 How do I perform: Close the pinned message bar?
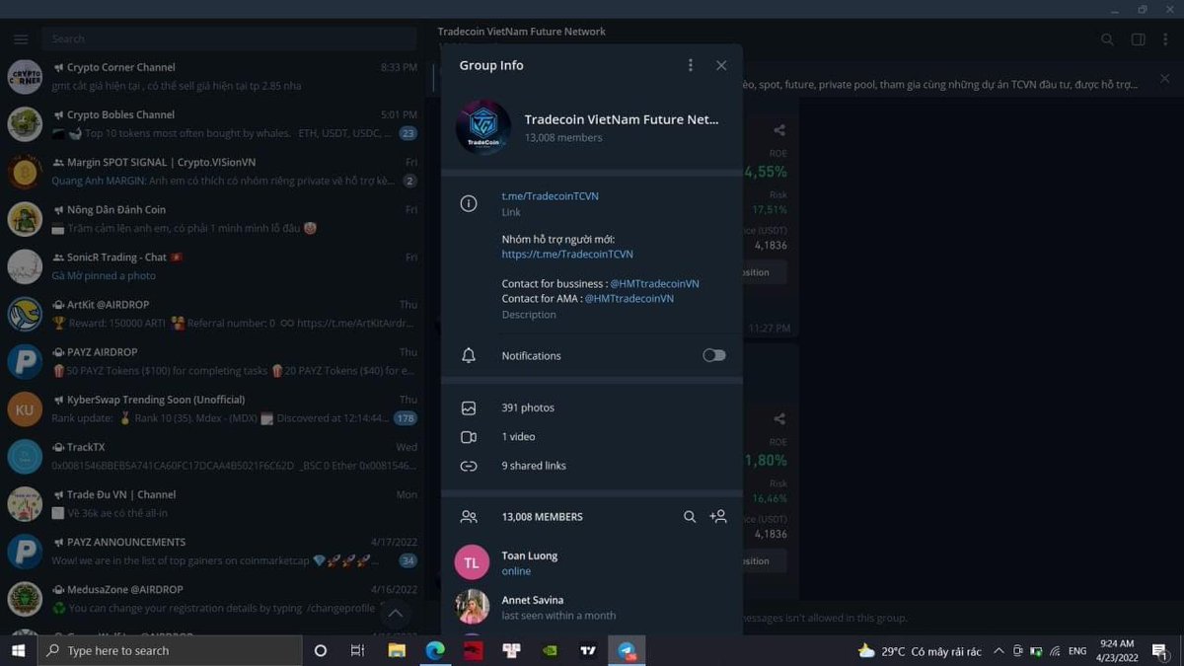pyautogui.click(x=1165, y=79)
